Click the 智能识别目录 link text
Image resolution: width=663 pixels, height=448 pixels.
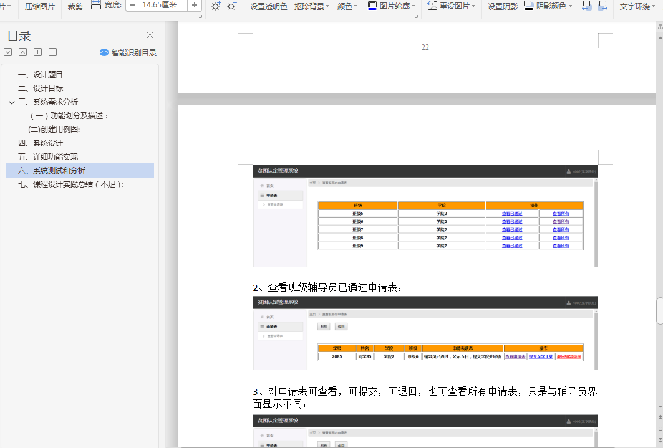tap(133, 53)
